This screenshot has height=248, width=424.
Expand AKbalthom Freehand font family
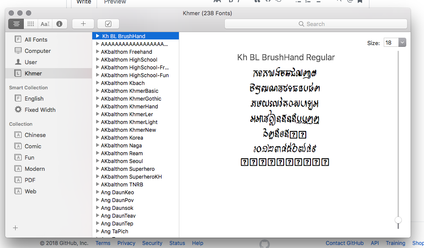[97, 52]
